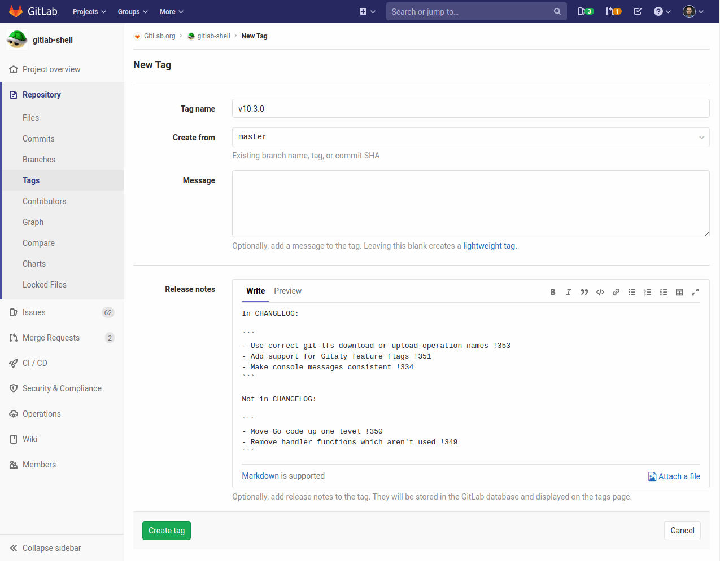The width and height of the screenshot is (720, 561).
Task: Open the Groups dropdown menu
Action: coord(133,12)
